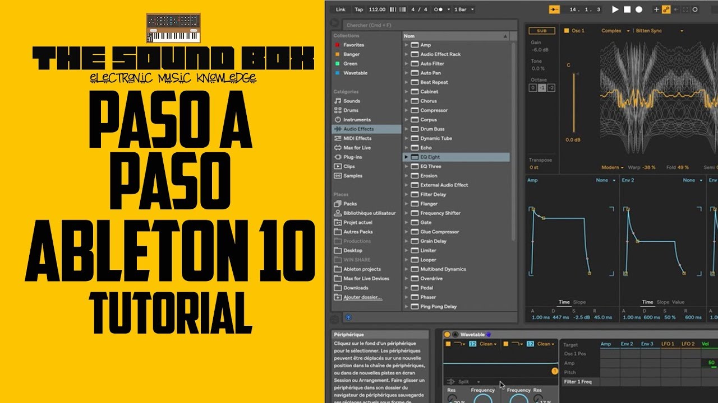Viewport: 718px width, 403px height.
Task: Click the transport Record button
Action: pos(639,10)
